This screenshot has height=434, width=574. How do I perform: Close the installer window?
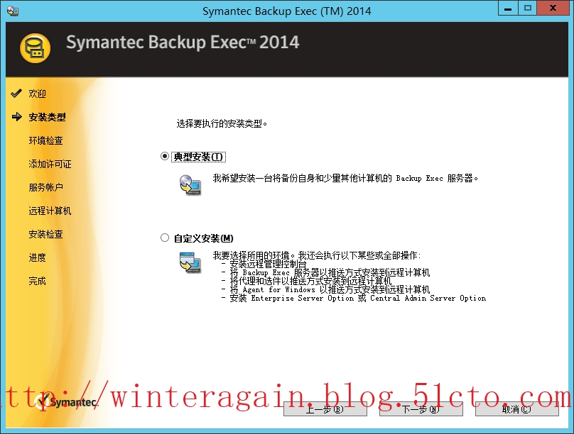pyautogui.click(x=553, y=8)
